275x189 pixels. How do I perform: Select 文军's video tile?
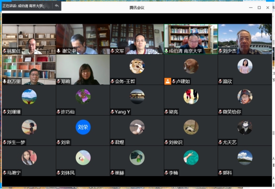[x=137, y=39]
